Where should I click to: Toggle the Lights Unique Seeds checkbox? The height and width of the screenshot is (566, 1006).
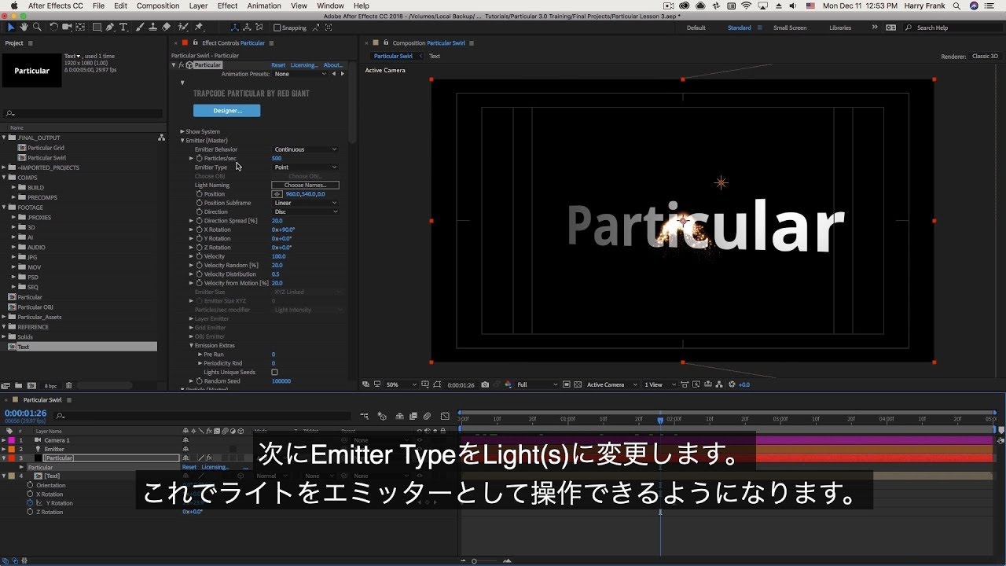tap(274, 372)
